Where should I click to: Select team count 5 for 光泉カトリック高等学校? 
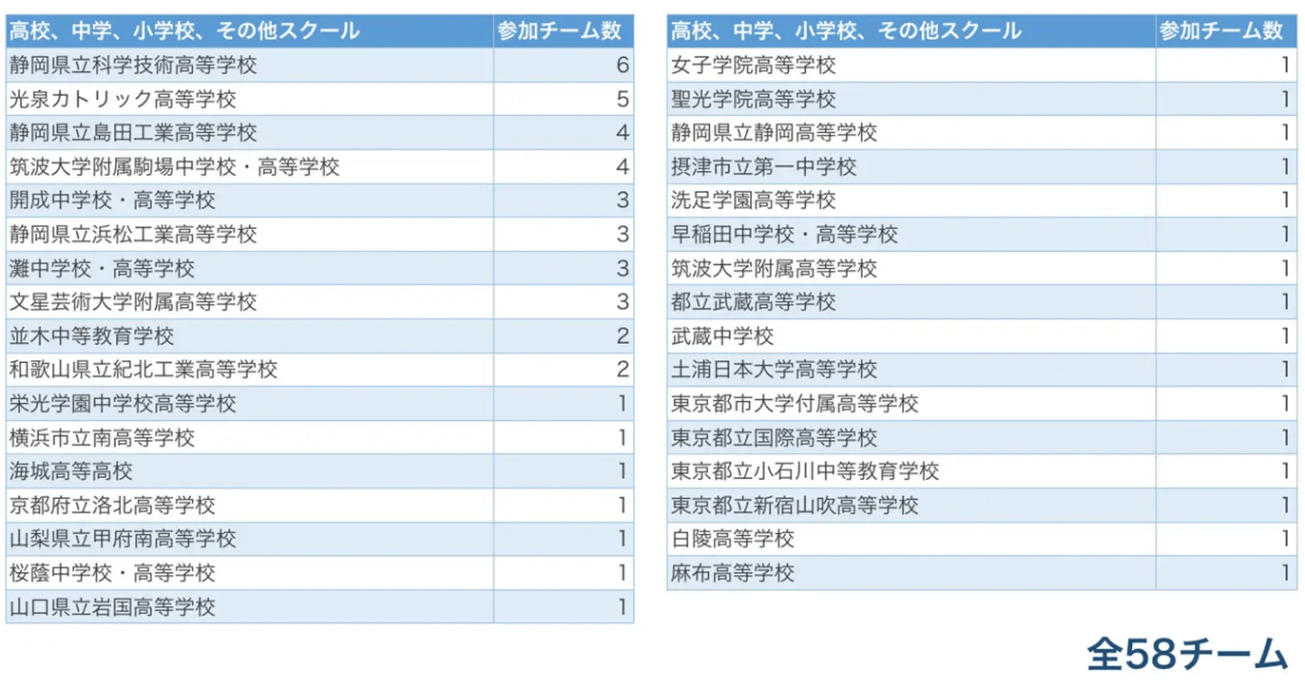(x=622, y=99)
